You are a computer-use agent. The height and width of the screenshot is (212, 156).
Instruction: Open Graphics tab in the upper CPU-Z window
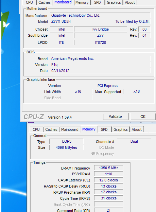[x=114, y=2]
